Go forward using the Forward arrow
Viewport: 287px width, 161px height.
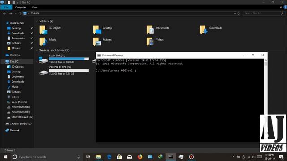tap(11, 13)
